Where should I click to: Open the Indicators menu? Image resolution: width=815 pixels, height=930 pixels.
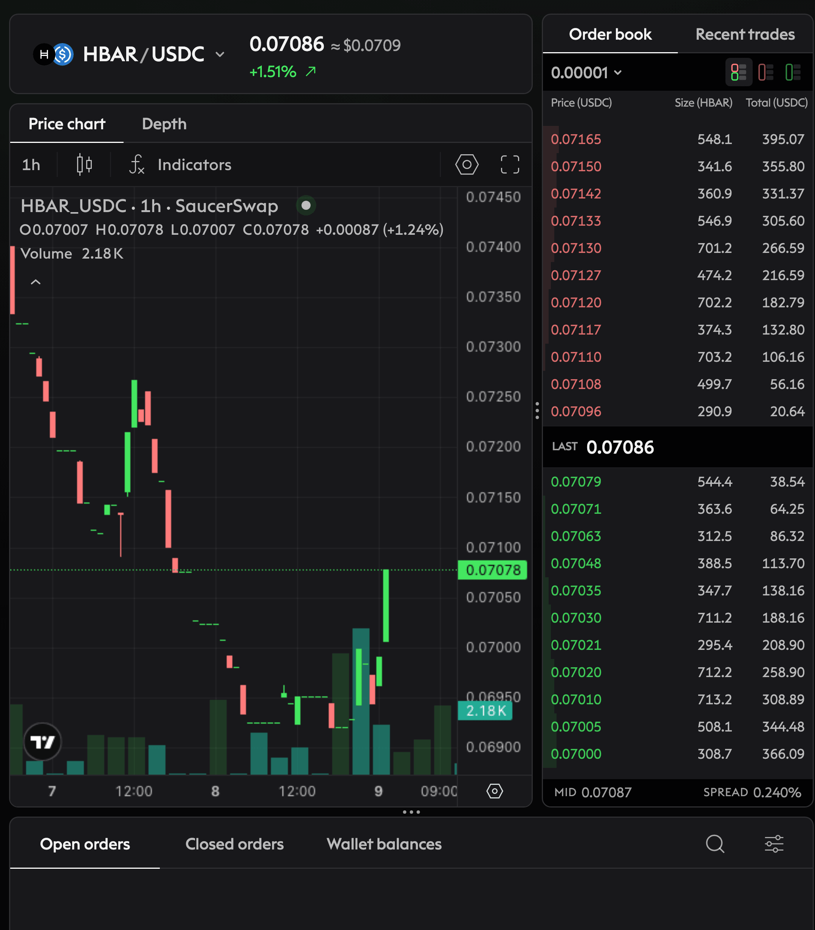click(x=194, y=165)
